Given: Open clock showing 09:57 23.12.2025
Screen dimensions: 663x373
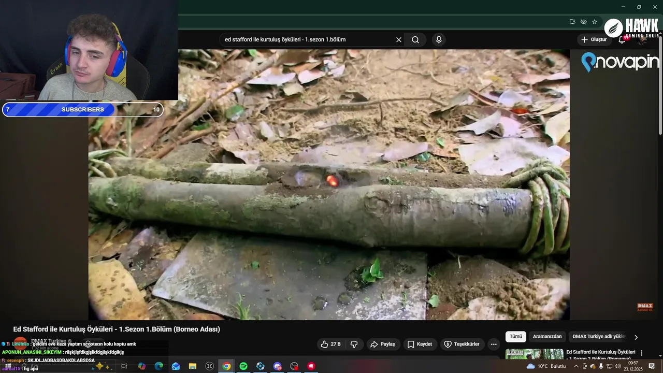Looking at the screenshot, I should pos(633,366).
